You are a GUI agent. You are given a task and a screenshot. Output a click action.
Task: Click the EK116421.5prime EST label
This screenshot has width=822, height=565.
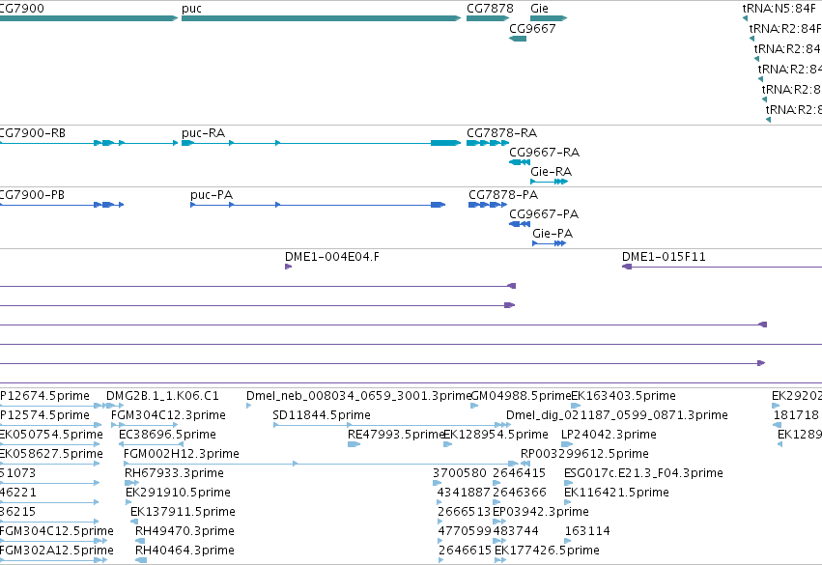616,493
